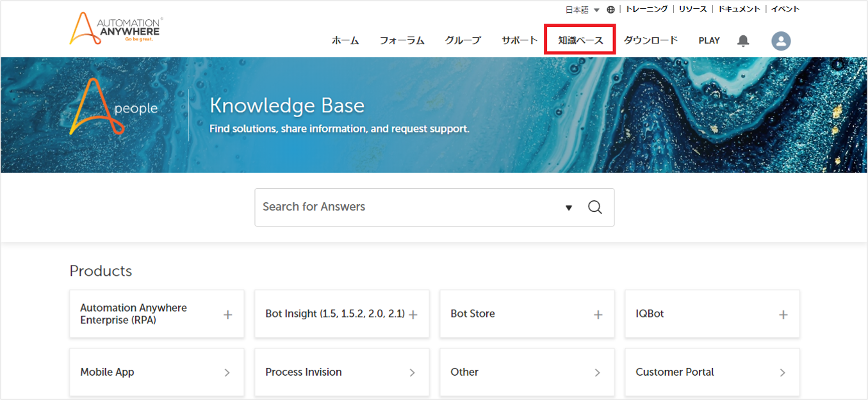
Task: Open the search filter dropdown arrow
Action: 568,208
